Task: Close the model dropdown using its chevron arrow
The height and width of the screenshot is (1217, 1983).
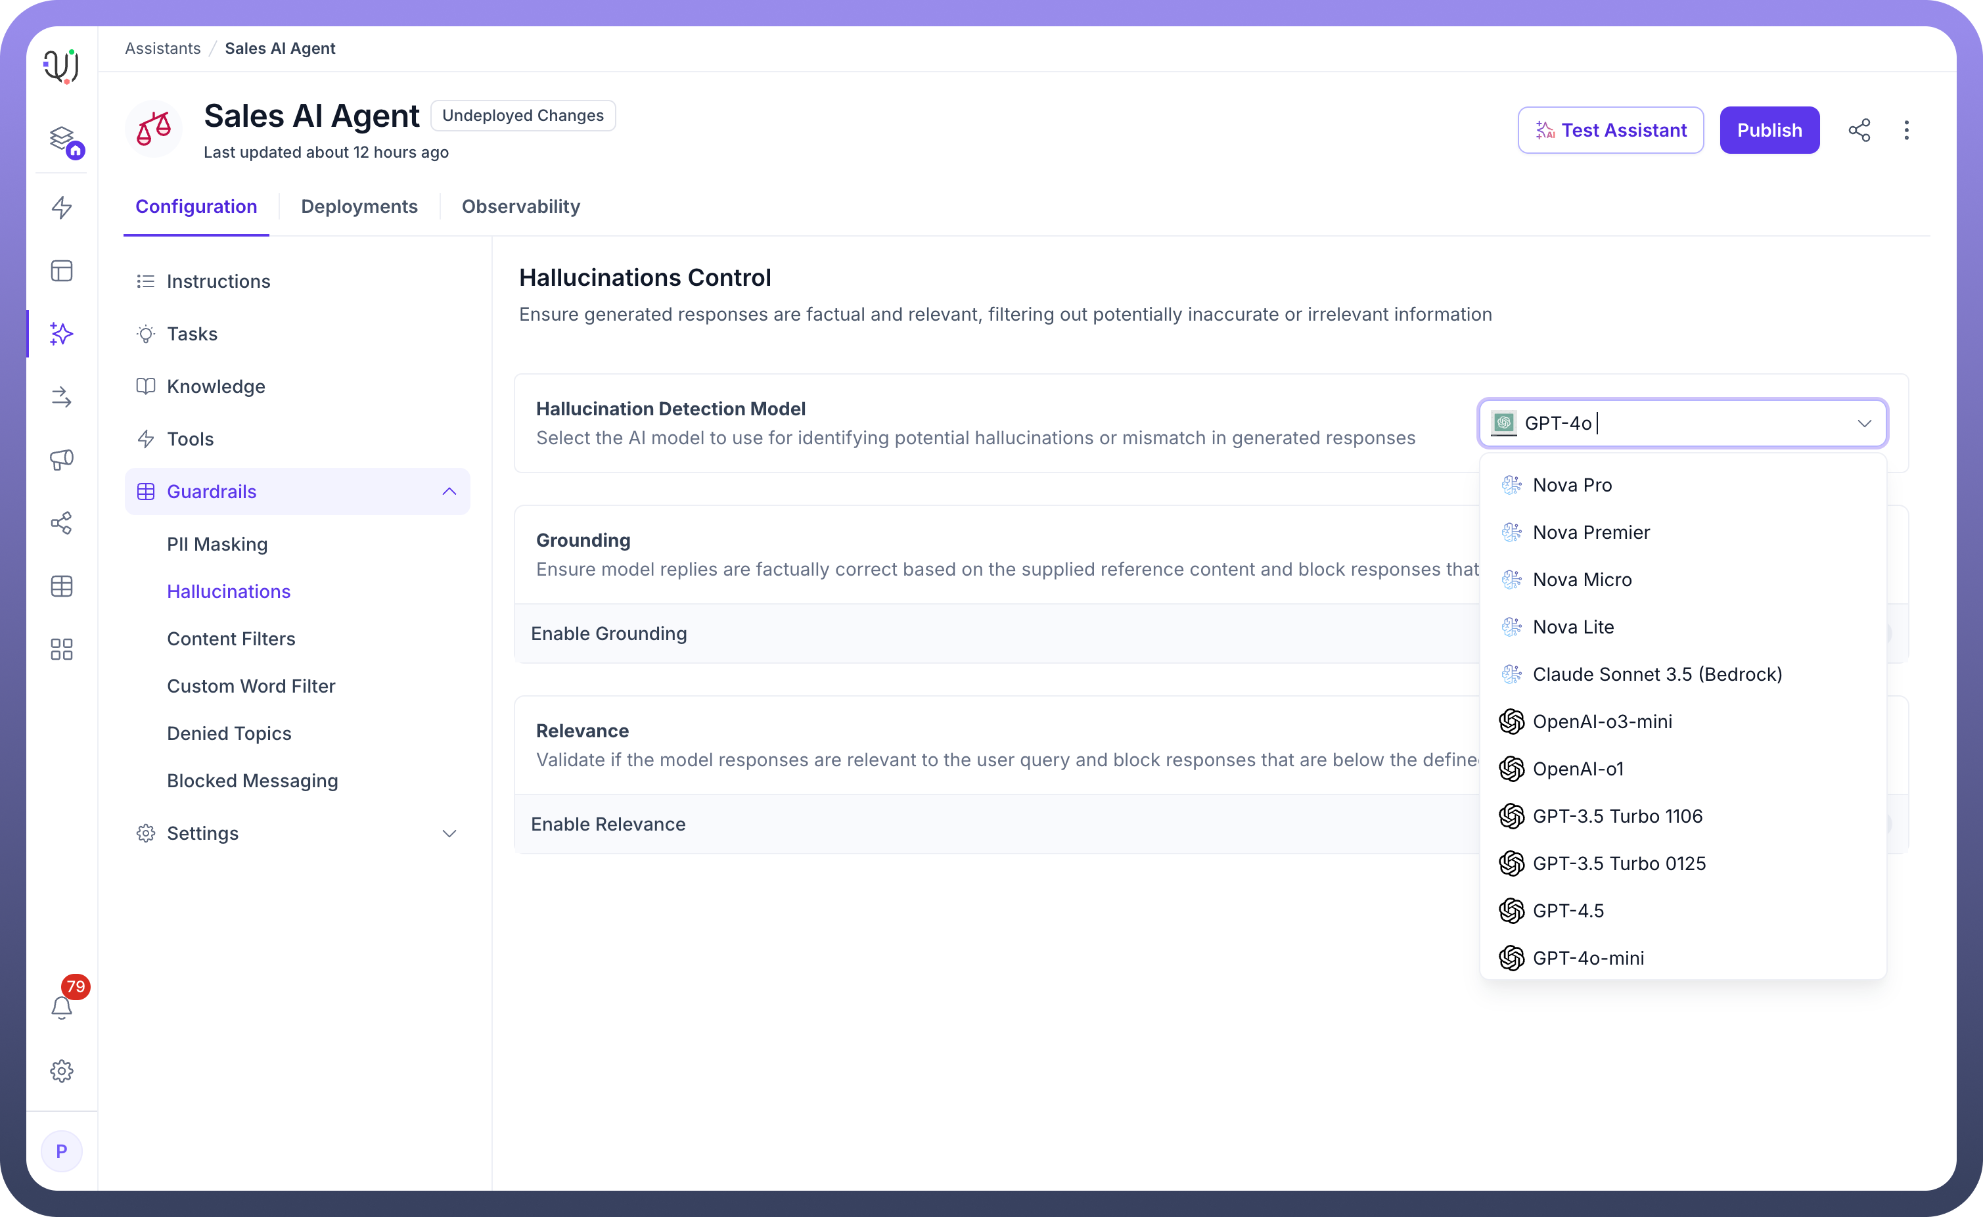Action: click(x=1864, y=423)
